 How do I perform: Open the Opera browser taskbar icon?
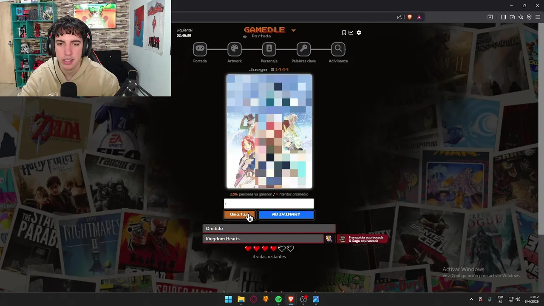click(x=254, y=299)
